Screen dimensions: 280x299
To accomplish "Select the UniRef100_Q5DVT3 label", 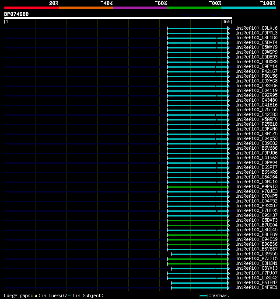I will [x=256, y=220].
